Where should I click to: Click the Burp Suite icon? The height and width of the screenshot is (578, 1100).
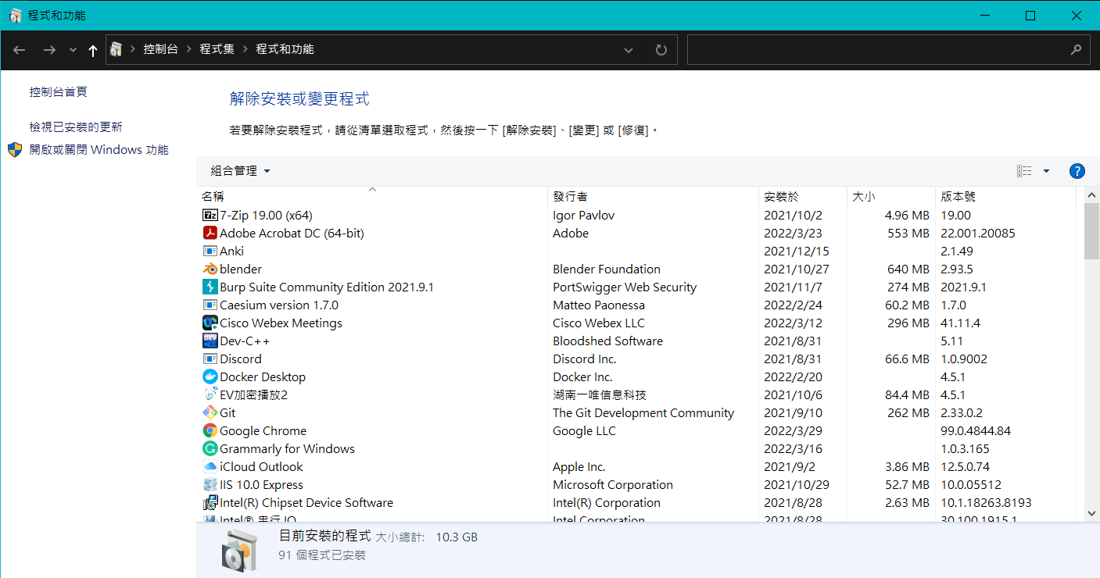point(210,287)
